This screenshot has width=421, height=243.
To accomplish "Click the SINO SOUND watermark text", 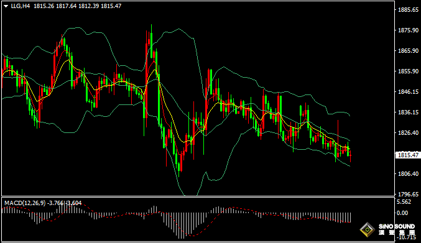I will click(397, 227).
